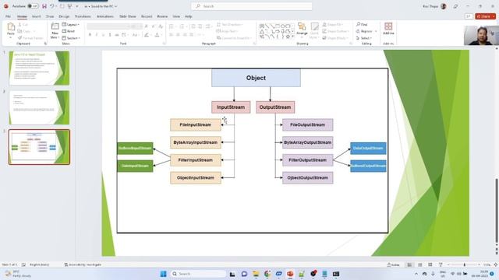This screenshot has width=499, height=280.
Task: Open the Transitions tab
Action: [x=83, y=16]
